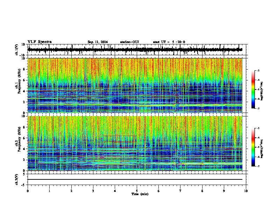Click the ch.1 color scale bar
277x214 pixels.
[x=253, y=90]
